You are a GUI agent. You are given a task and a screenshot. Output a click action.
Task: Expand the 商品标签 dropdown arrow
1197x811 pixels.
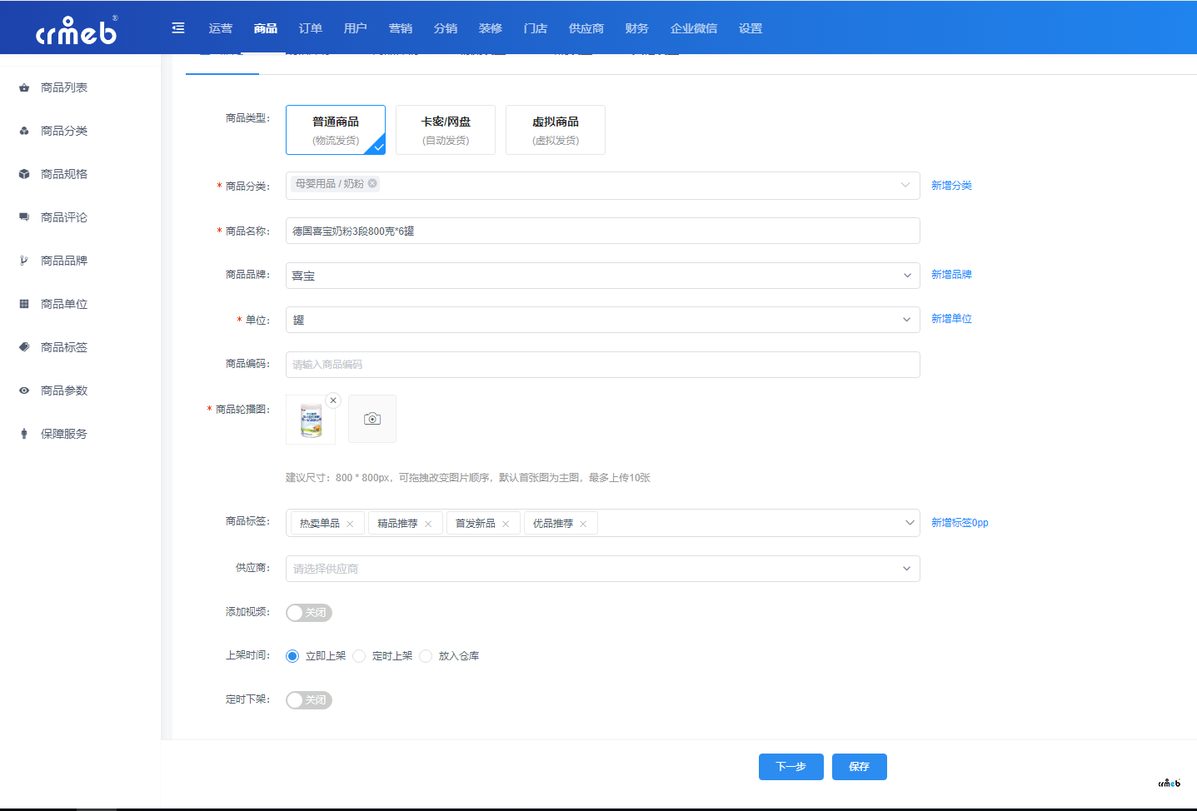[910, 523]
